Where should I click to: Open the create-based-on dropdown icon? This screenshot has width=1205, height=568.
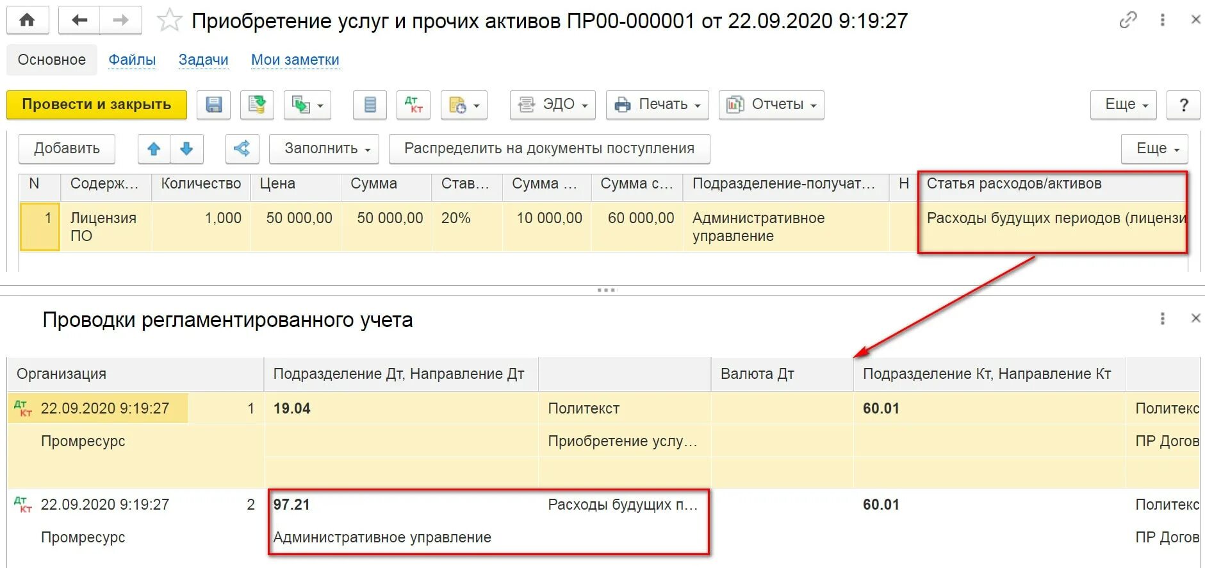pos(307,104)
